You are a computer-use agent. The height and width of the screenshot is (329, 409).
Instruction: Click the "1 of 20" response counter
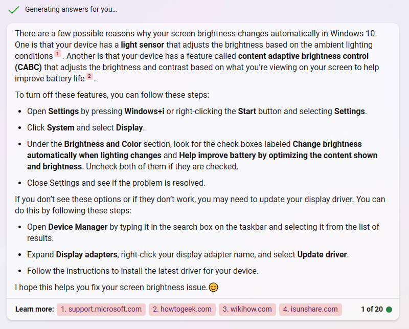click(x=372, y=309)
